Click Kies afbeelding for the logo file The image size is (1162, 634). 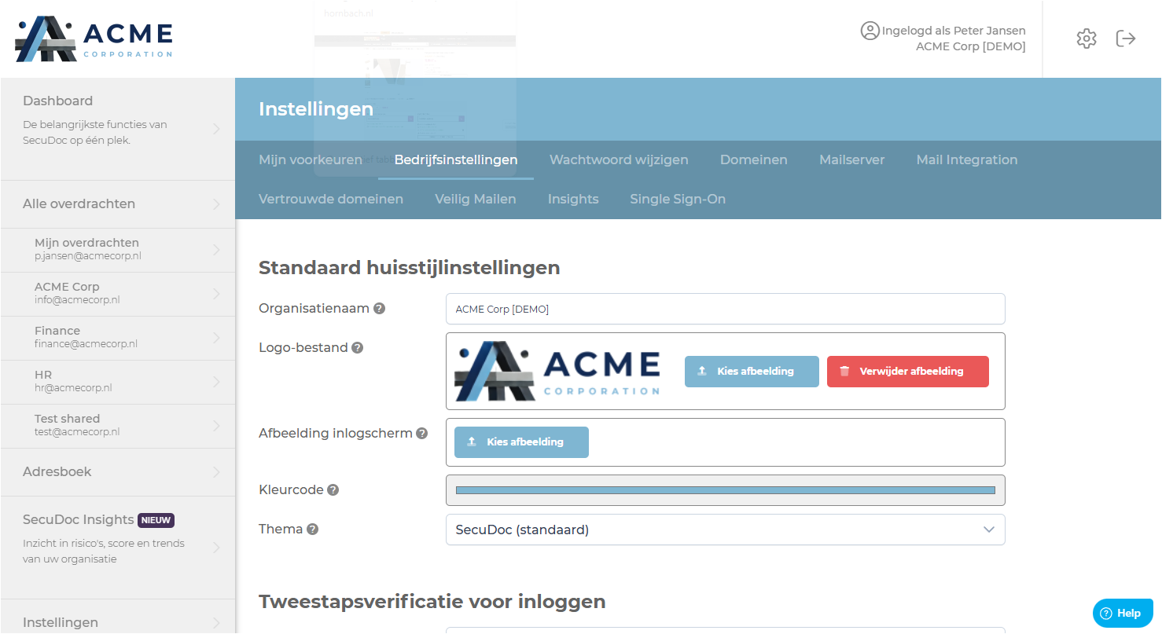pos(752,372)
